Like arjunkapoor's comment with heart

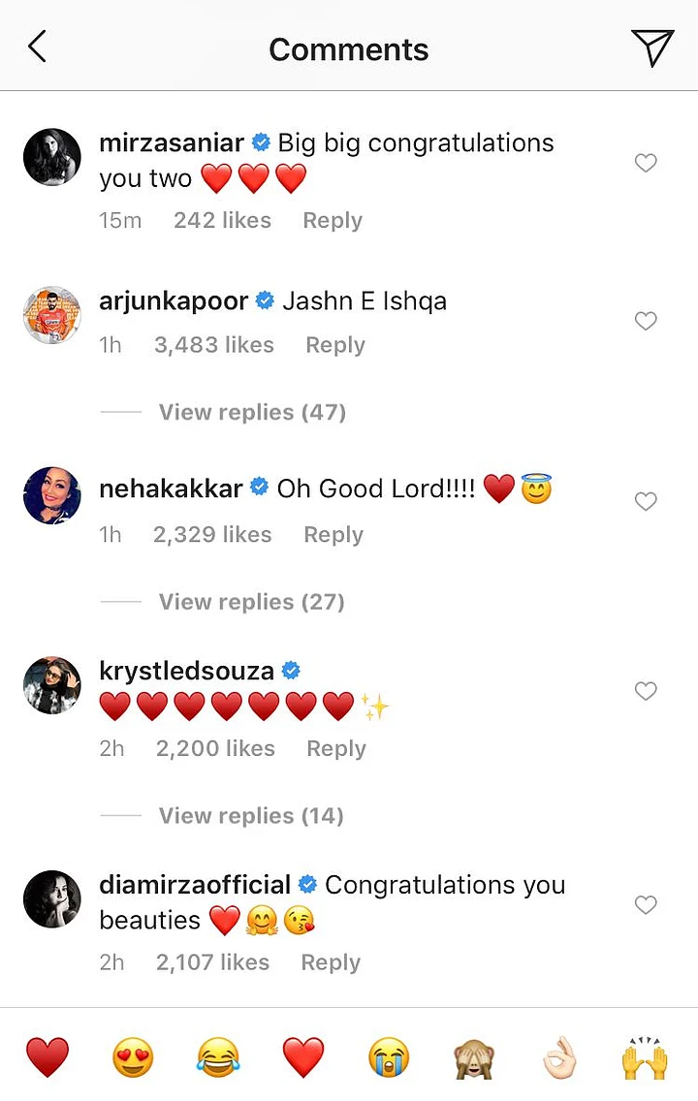point(646,321)
